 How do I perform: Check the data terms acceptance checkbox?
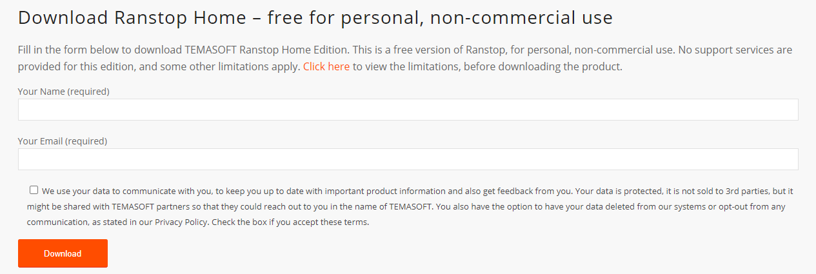pos(34,190)
